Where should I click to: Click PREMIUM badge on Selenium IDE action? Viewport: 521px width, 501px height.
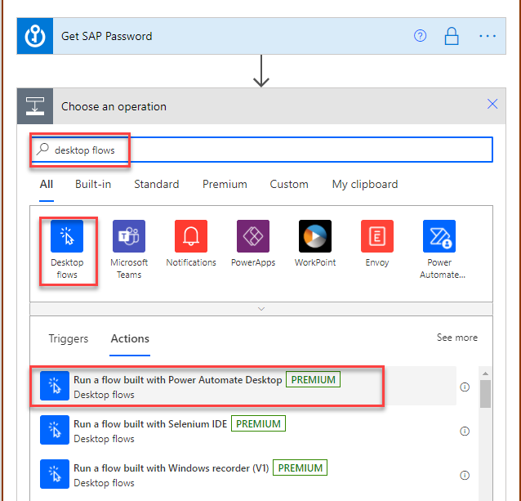(258, 424)
